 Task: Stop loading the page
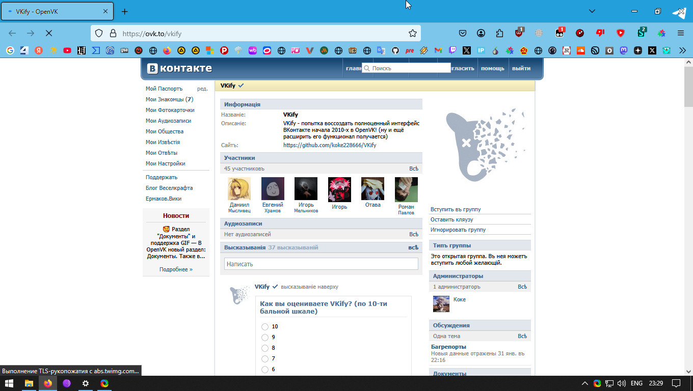(49, 33)
